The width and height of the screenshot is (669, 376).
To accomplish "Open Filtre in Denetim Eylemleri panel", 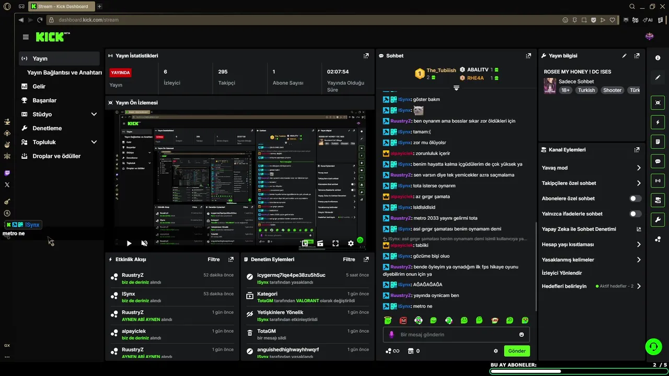I will point(349,260).
